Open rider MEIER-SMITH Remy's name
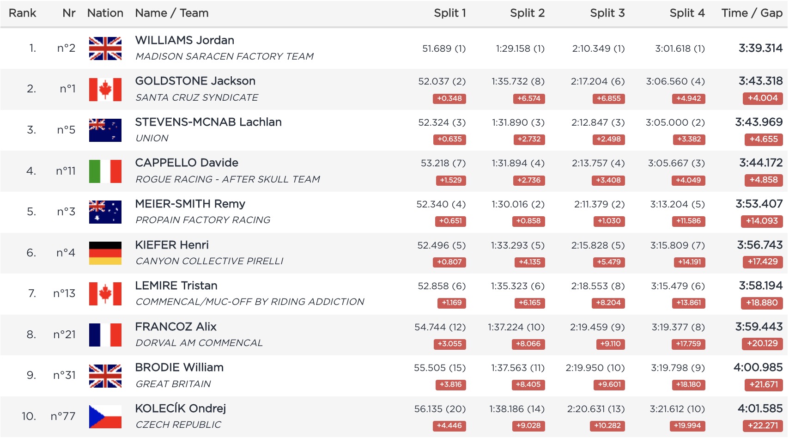This screenshot has height=438, width=789. coord(190,204)
